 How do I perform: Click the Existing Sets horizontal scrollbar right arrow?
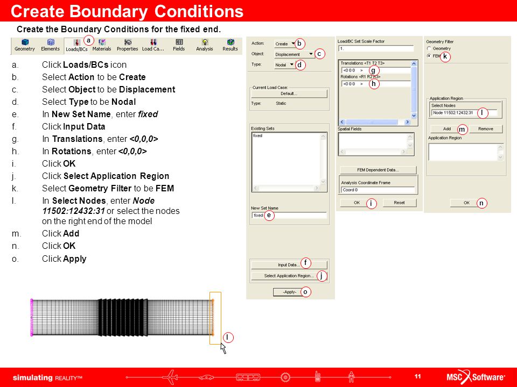coord(317,188)
